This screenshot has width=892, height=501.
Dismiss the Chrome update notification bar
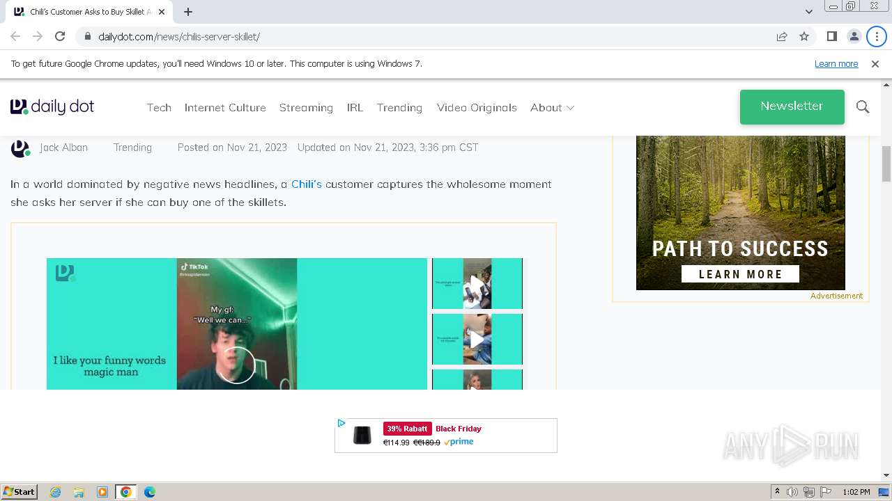coord(875,63)
